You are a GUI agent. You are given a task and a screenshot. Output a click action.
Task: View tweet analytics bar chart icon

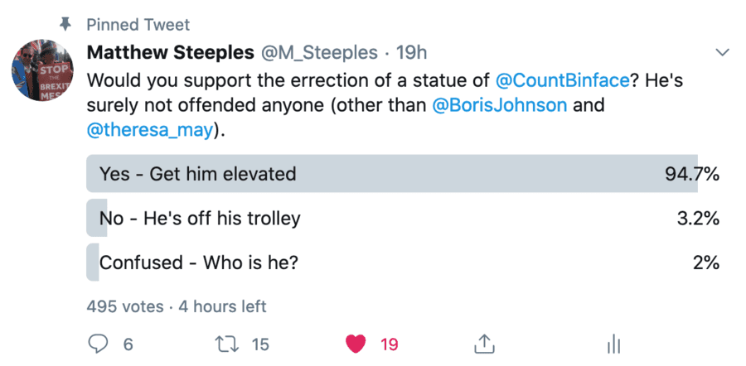pyautogui.click(x=614, y=344)
